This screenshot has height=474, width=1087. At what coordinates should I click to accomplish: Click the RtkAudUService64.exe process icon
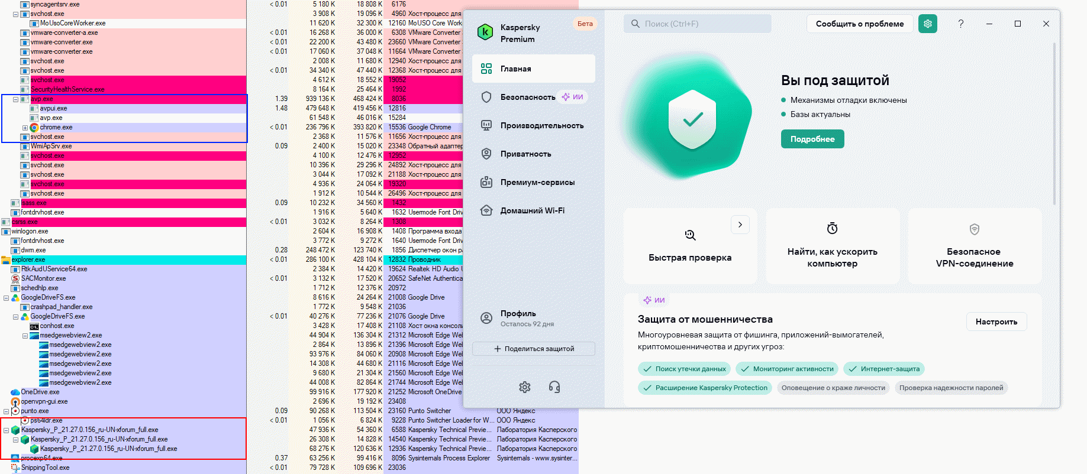point(15,269)
